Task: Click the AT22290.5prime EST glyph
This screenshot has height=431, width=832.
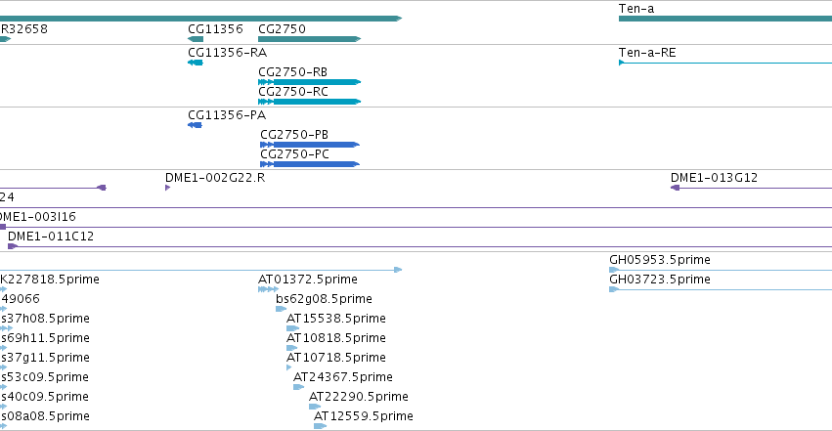Action: click(x=315, y=407)
